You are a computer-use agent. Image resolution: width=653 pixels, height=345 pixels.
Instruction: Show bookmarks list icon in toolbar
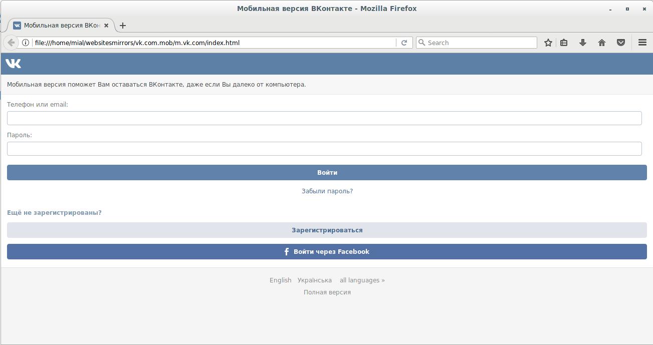564,43
